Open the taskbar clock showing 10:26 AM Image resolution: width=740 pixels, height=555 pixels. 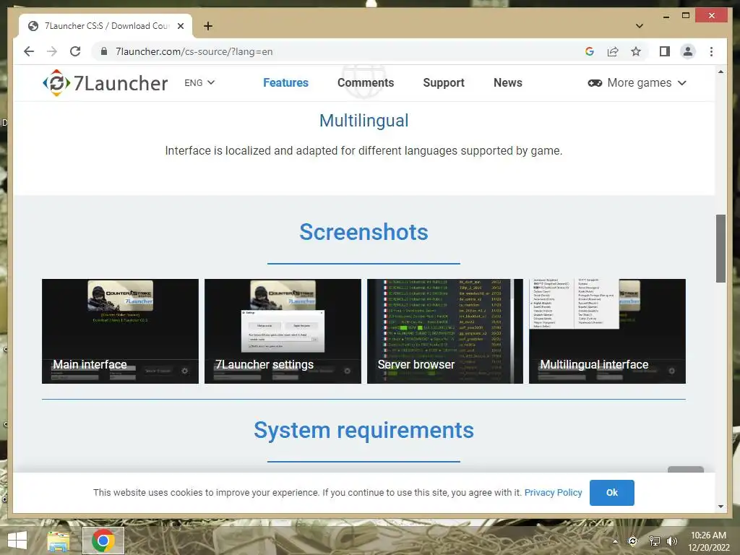point(708,541)
